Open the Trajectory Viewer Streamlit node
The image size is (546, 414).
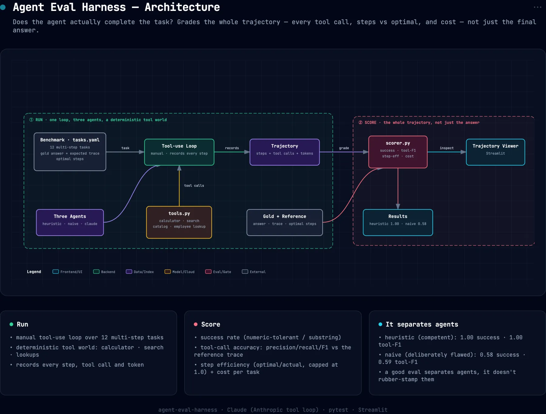pos(495,152)
